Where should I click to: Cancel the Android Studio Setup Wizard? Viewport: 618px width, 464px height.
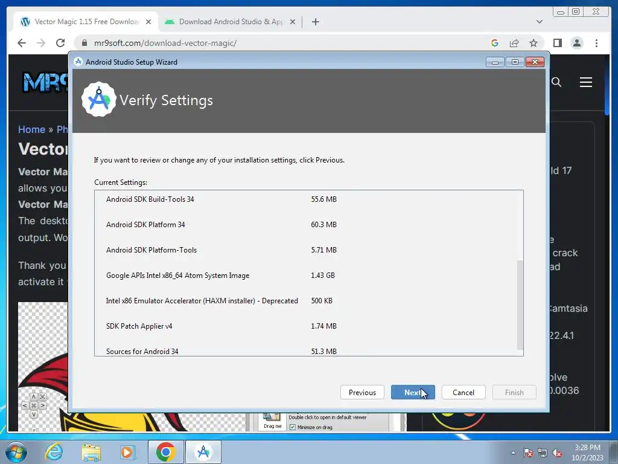[x=463, y=392]
